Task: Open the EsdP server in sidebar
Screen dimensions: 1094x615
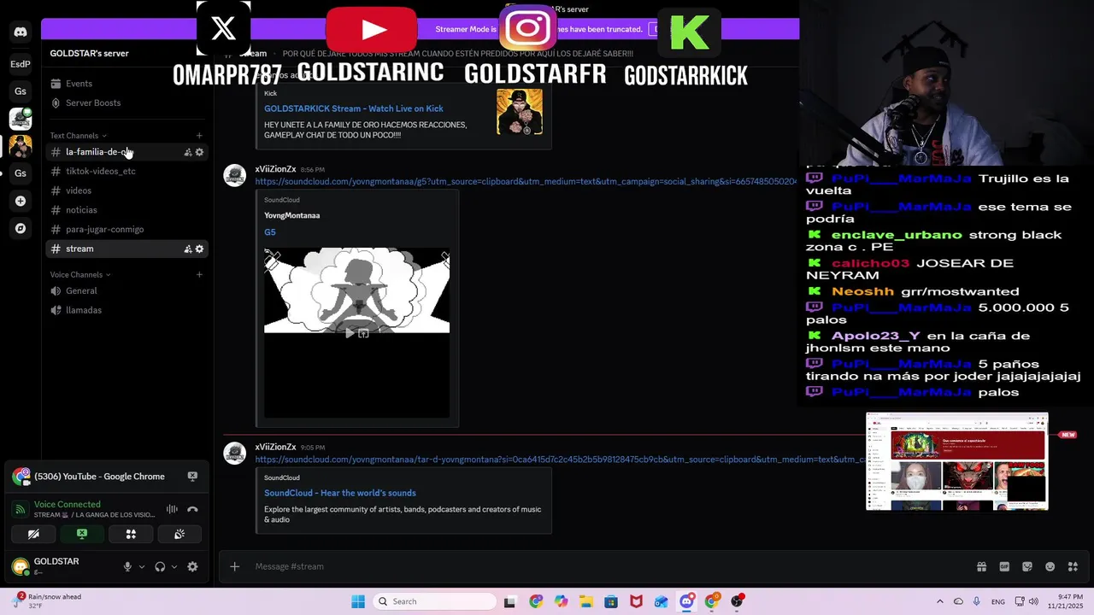Action: click(x=21, y=64)
